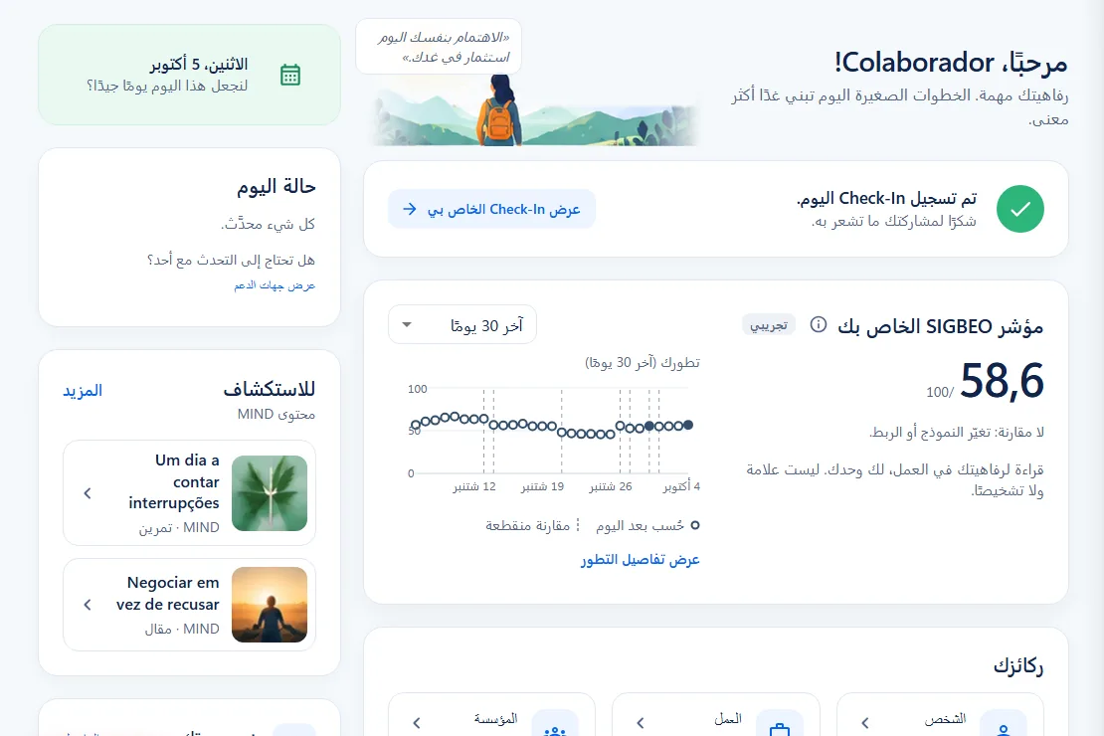Click the كل شيء محدّث status text
The height and width of the screenshot is (736, 1104).
tap(268, 224)
